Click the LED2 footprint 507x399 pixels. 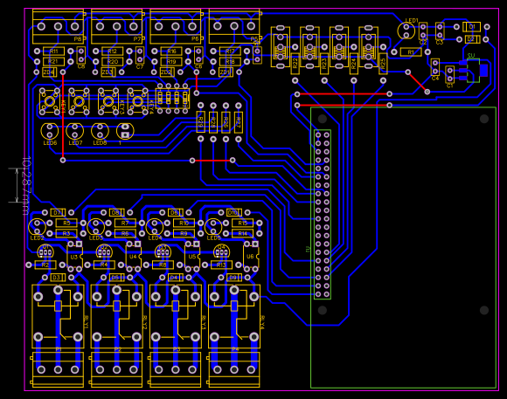(x=37, y=227)
